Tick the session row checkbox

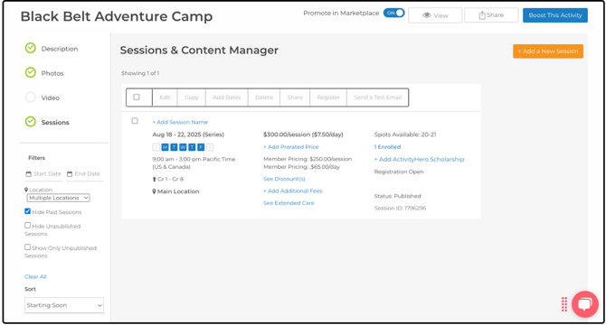pos(135,121)
